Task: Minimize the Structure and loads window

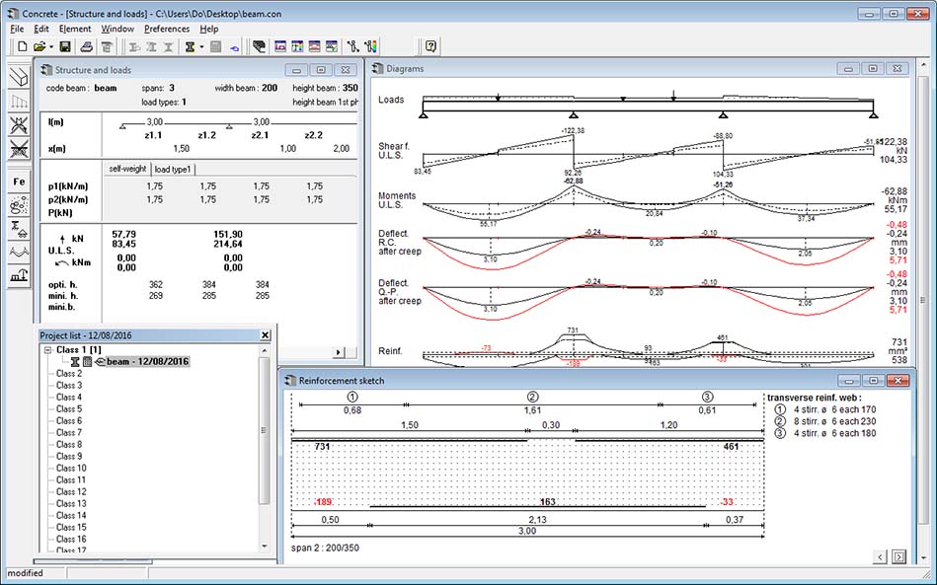Action: tap(296, 70)
